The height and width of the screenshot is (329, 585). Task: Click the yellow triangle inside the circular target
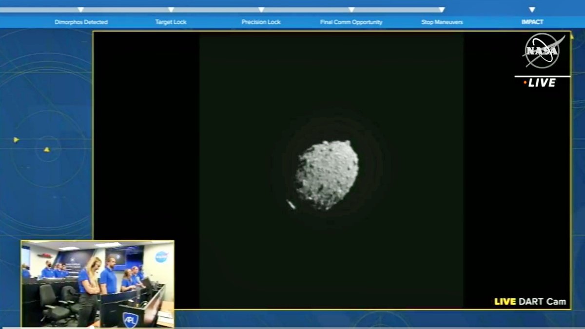(47, 150)
